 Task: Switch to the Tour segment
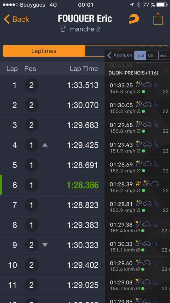pos(140,56)
